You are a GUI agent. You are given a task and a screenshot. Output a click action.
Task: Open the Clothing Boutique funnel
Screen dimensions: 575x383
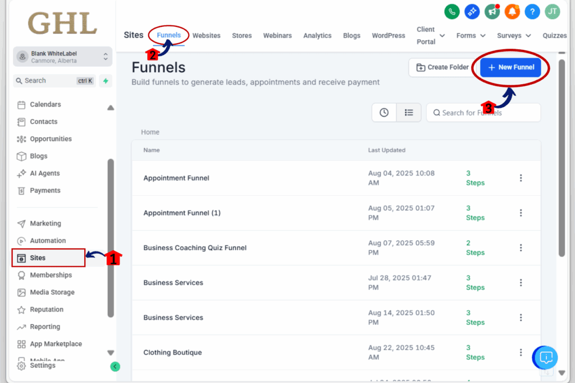tap(172, 352)
